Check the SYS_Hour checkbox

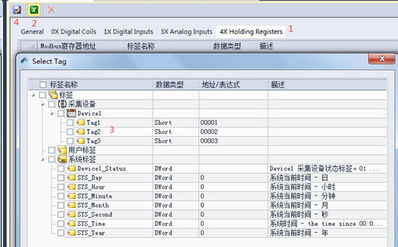point(61,187)
